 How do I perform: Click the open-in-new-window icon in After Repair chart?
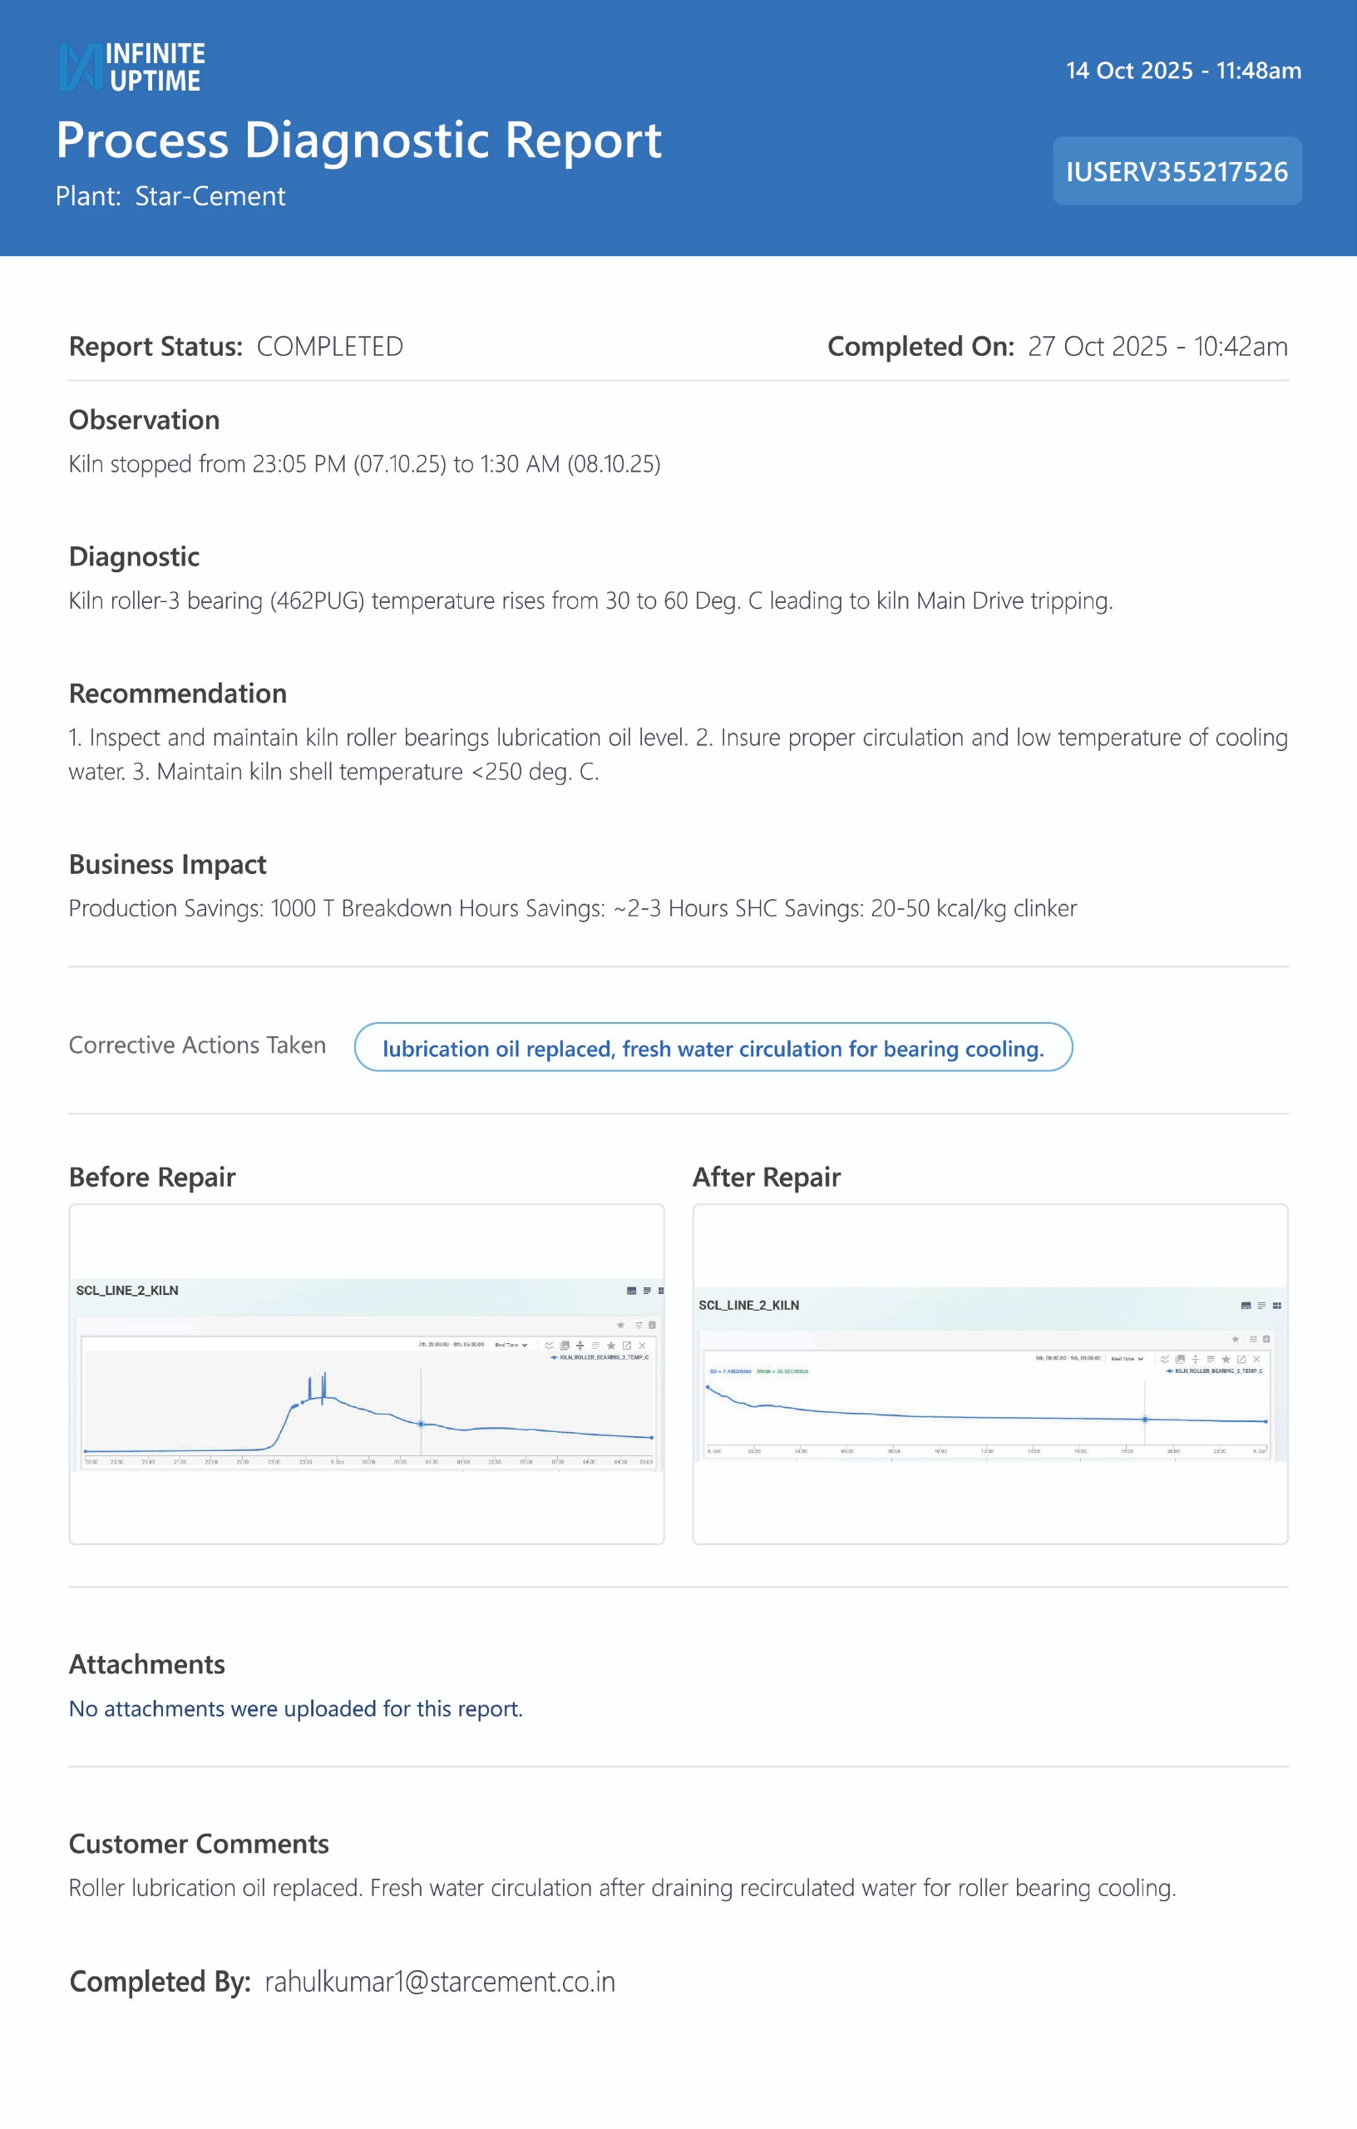click(1241, 1360)
